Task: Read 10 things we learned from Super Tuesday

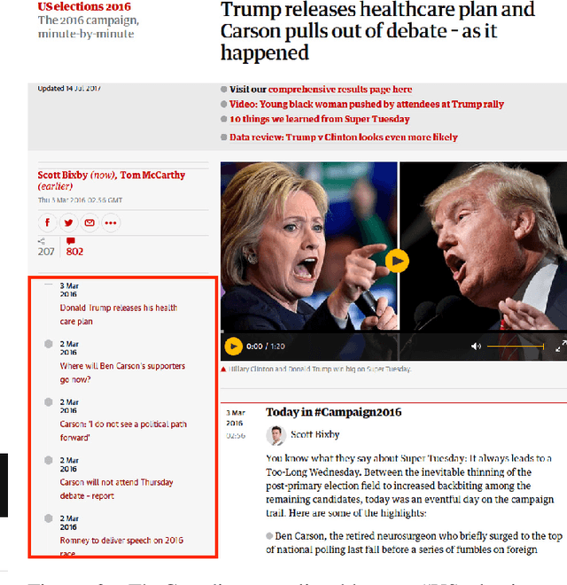Action: click(319, 119)
